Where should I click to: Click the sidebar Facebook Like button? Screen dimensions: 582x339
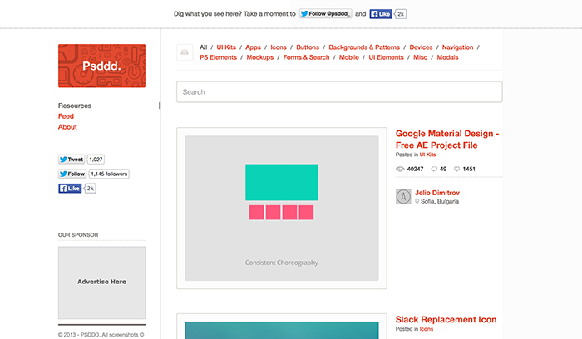pyautogui.click(x=70, y=189)
